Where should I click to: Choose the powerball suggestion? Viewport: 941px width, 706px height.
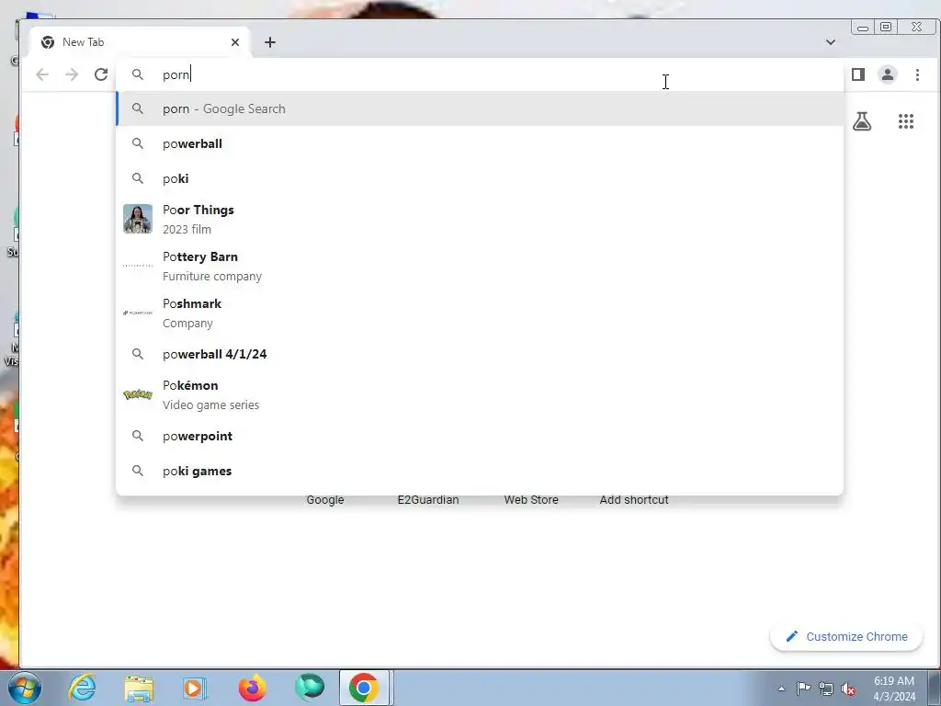tap(480, 143)
